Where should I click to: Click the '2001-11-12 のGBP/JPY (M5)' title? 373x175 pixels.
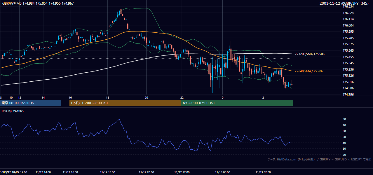pos(345,3)
